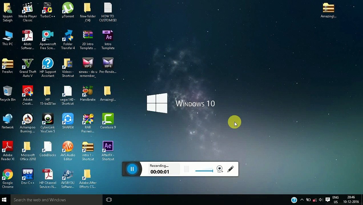Open HP Support Assistant desktop icon
Viewport: 363px width, 205px height.
tap(48, 68)
